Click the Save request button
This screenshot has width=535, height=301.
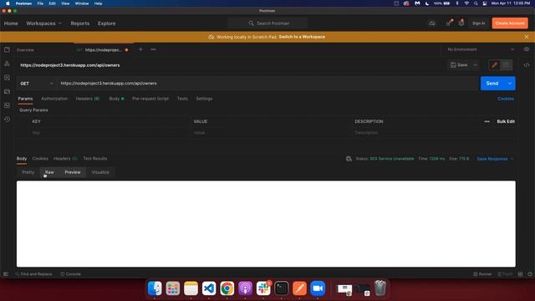459,65
